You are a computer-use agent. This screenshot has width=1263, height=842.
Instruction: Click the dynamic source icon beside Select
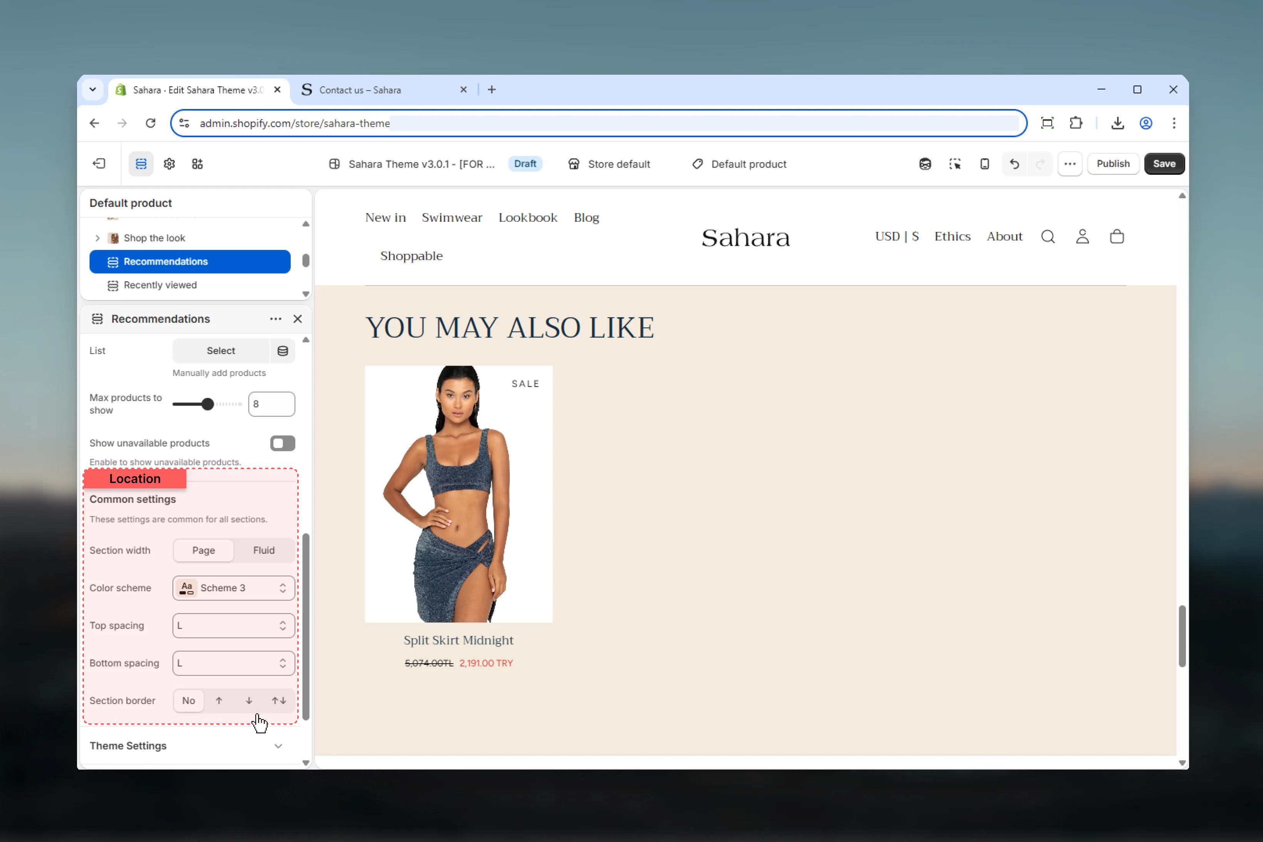pos(282,351)
